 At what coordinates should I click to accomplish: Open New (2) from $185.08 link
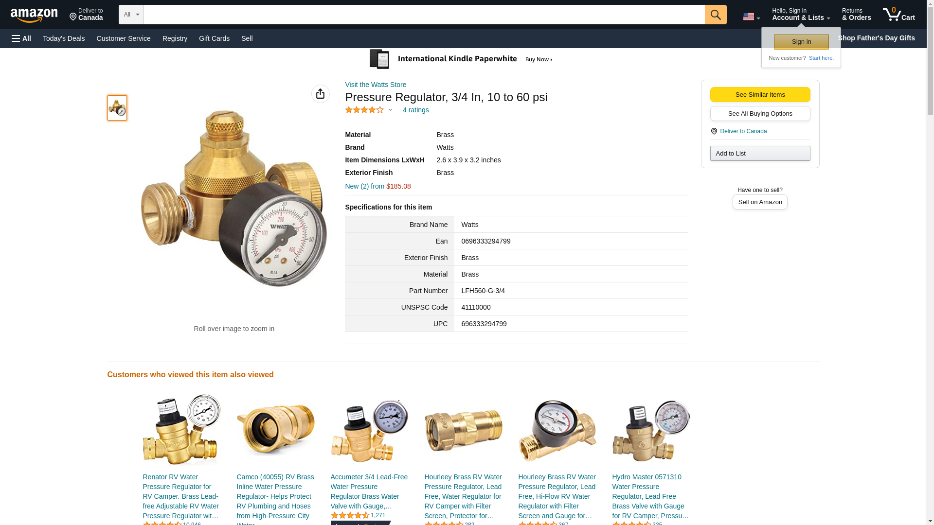tap(377, 186)
